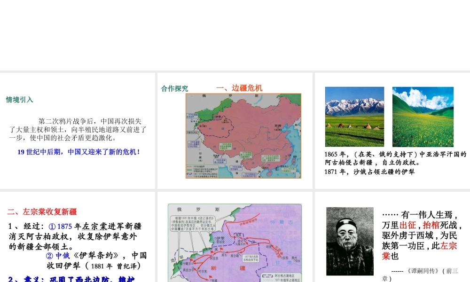This screenshot has width=470, height=282.
Task: Click the line ②中俄《伊犁条约》，中国
Action: pyautogui.click(x=96, y=256)
